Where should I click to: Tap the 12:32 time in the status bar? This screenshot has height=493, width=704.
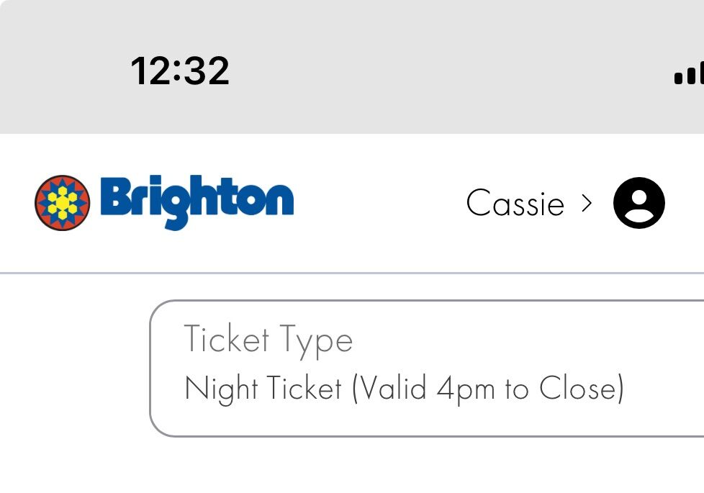pyautogui.click(x=180, y=69)
